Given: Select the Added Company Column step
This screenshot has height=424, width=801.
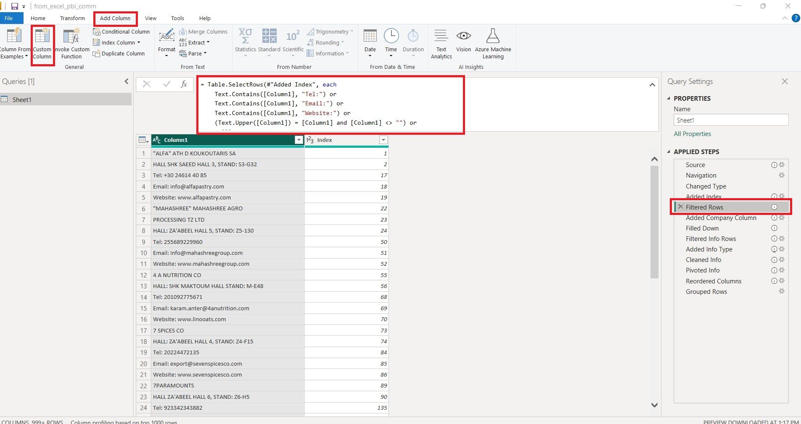Looking at the screenshot, I should 721,217.
